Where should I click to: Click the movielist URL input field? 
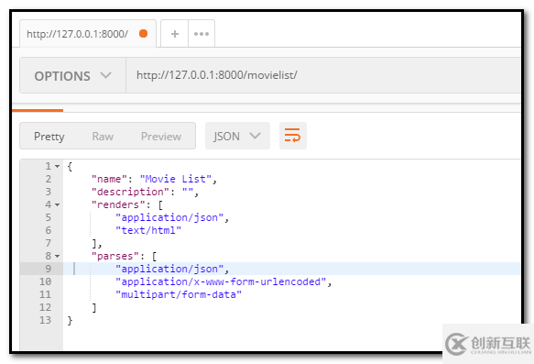[x=322, y=75]
